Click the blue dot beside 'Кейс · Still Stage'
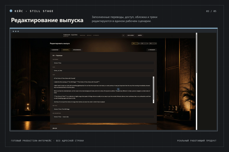 [11, 11]
